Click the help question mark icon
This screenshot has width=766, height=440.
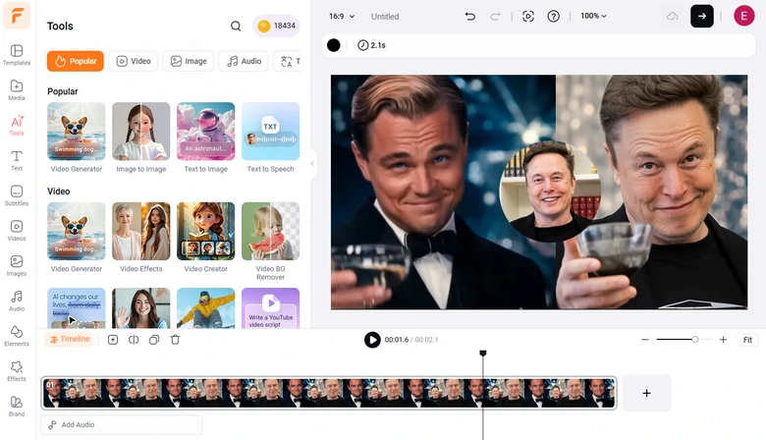pyautogui.click(x=554, y=17)
